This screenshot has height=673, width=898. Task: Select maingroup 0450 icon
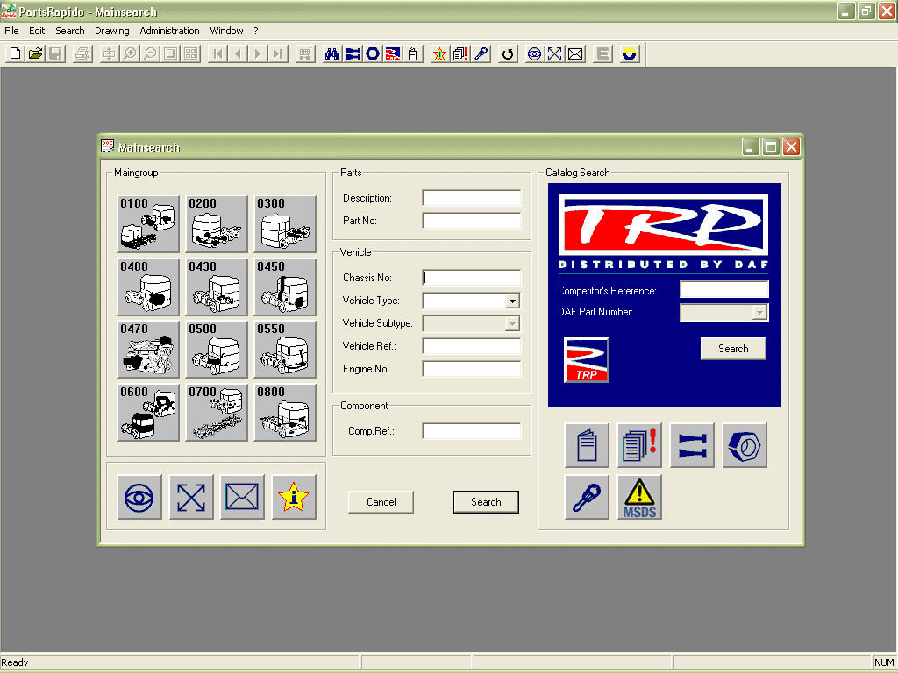285,287
